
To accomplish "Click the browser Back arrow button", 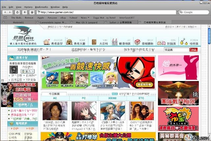I will click(5, 12).
